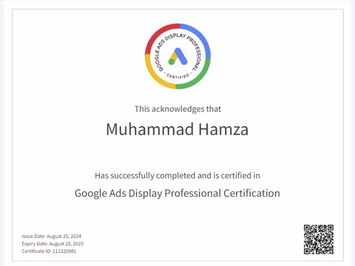Screen dimensions: 355x266
Task: Click the text This acknowledges that
Action: tap(177, 109)
